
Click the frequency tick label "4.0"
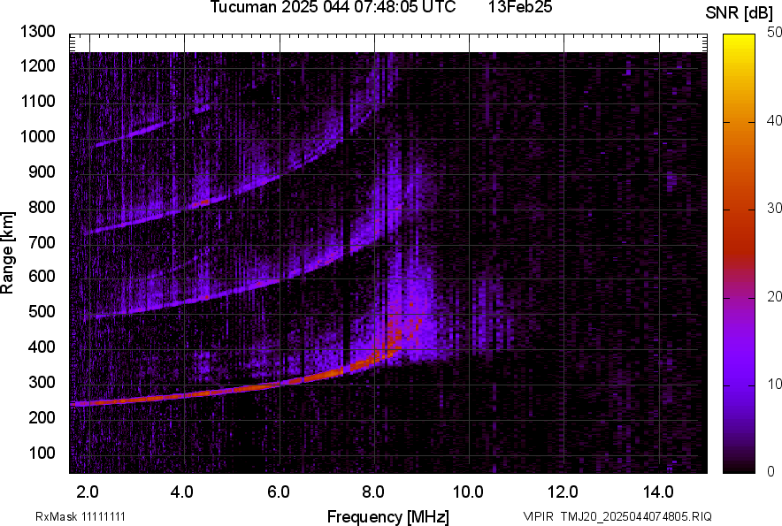(182, 492)
